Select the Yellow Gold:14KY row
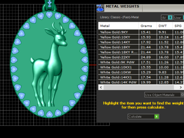Screen dimensions: 184x138 point(141,42)
